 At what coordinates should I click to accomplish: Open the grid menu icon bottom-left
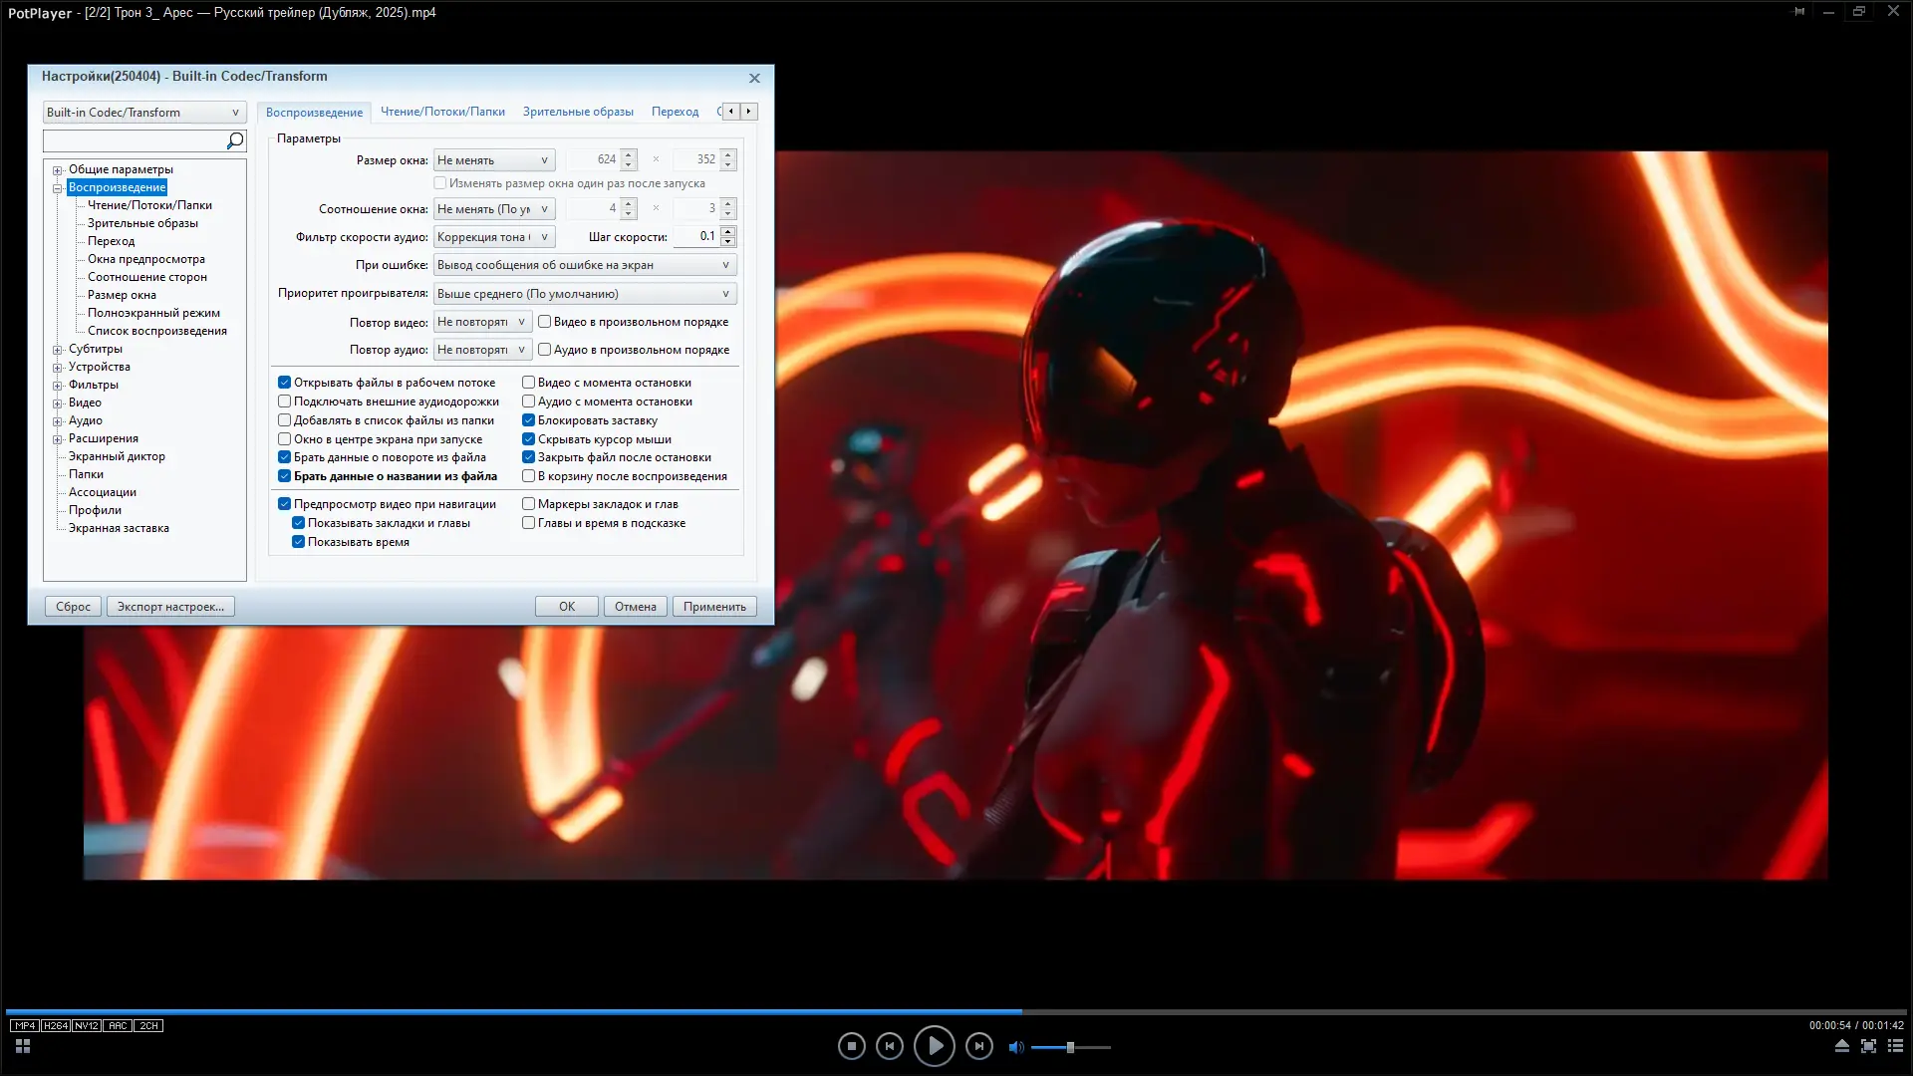(x=23, y=1046)
